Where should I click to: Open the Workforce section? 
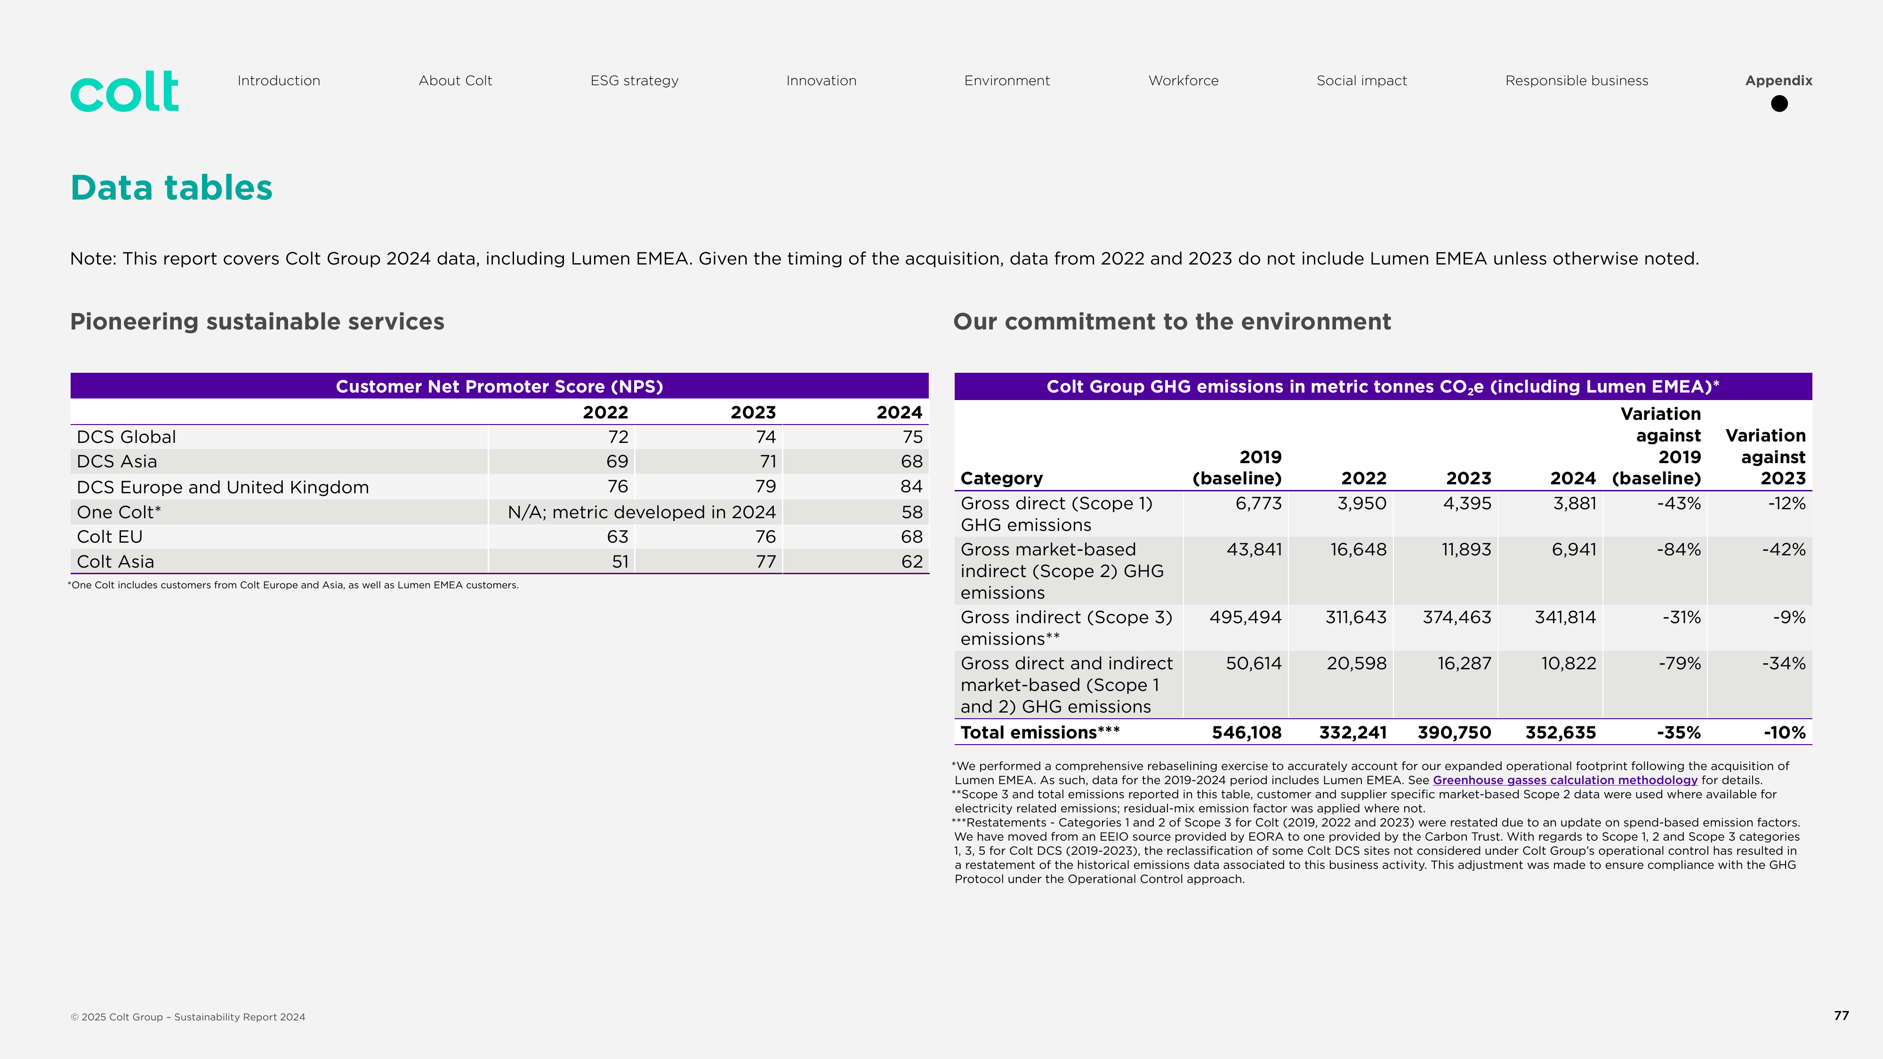[x=1183, y=80]
